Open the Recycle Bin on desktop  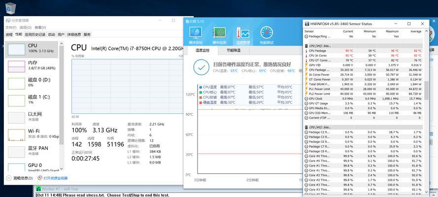click(x=11, y=8)
